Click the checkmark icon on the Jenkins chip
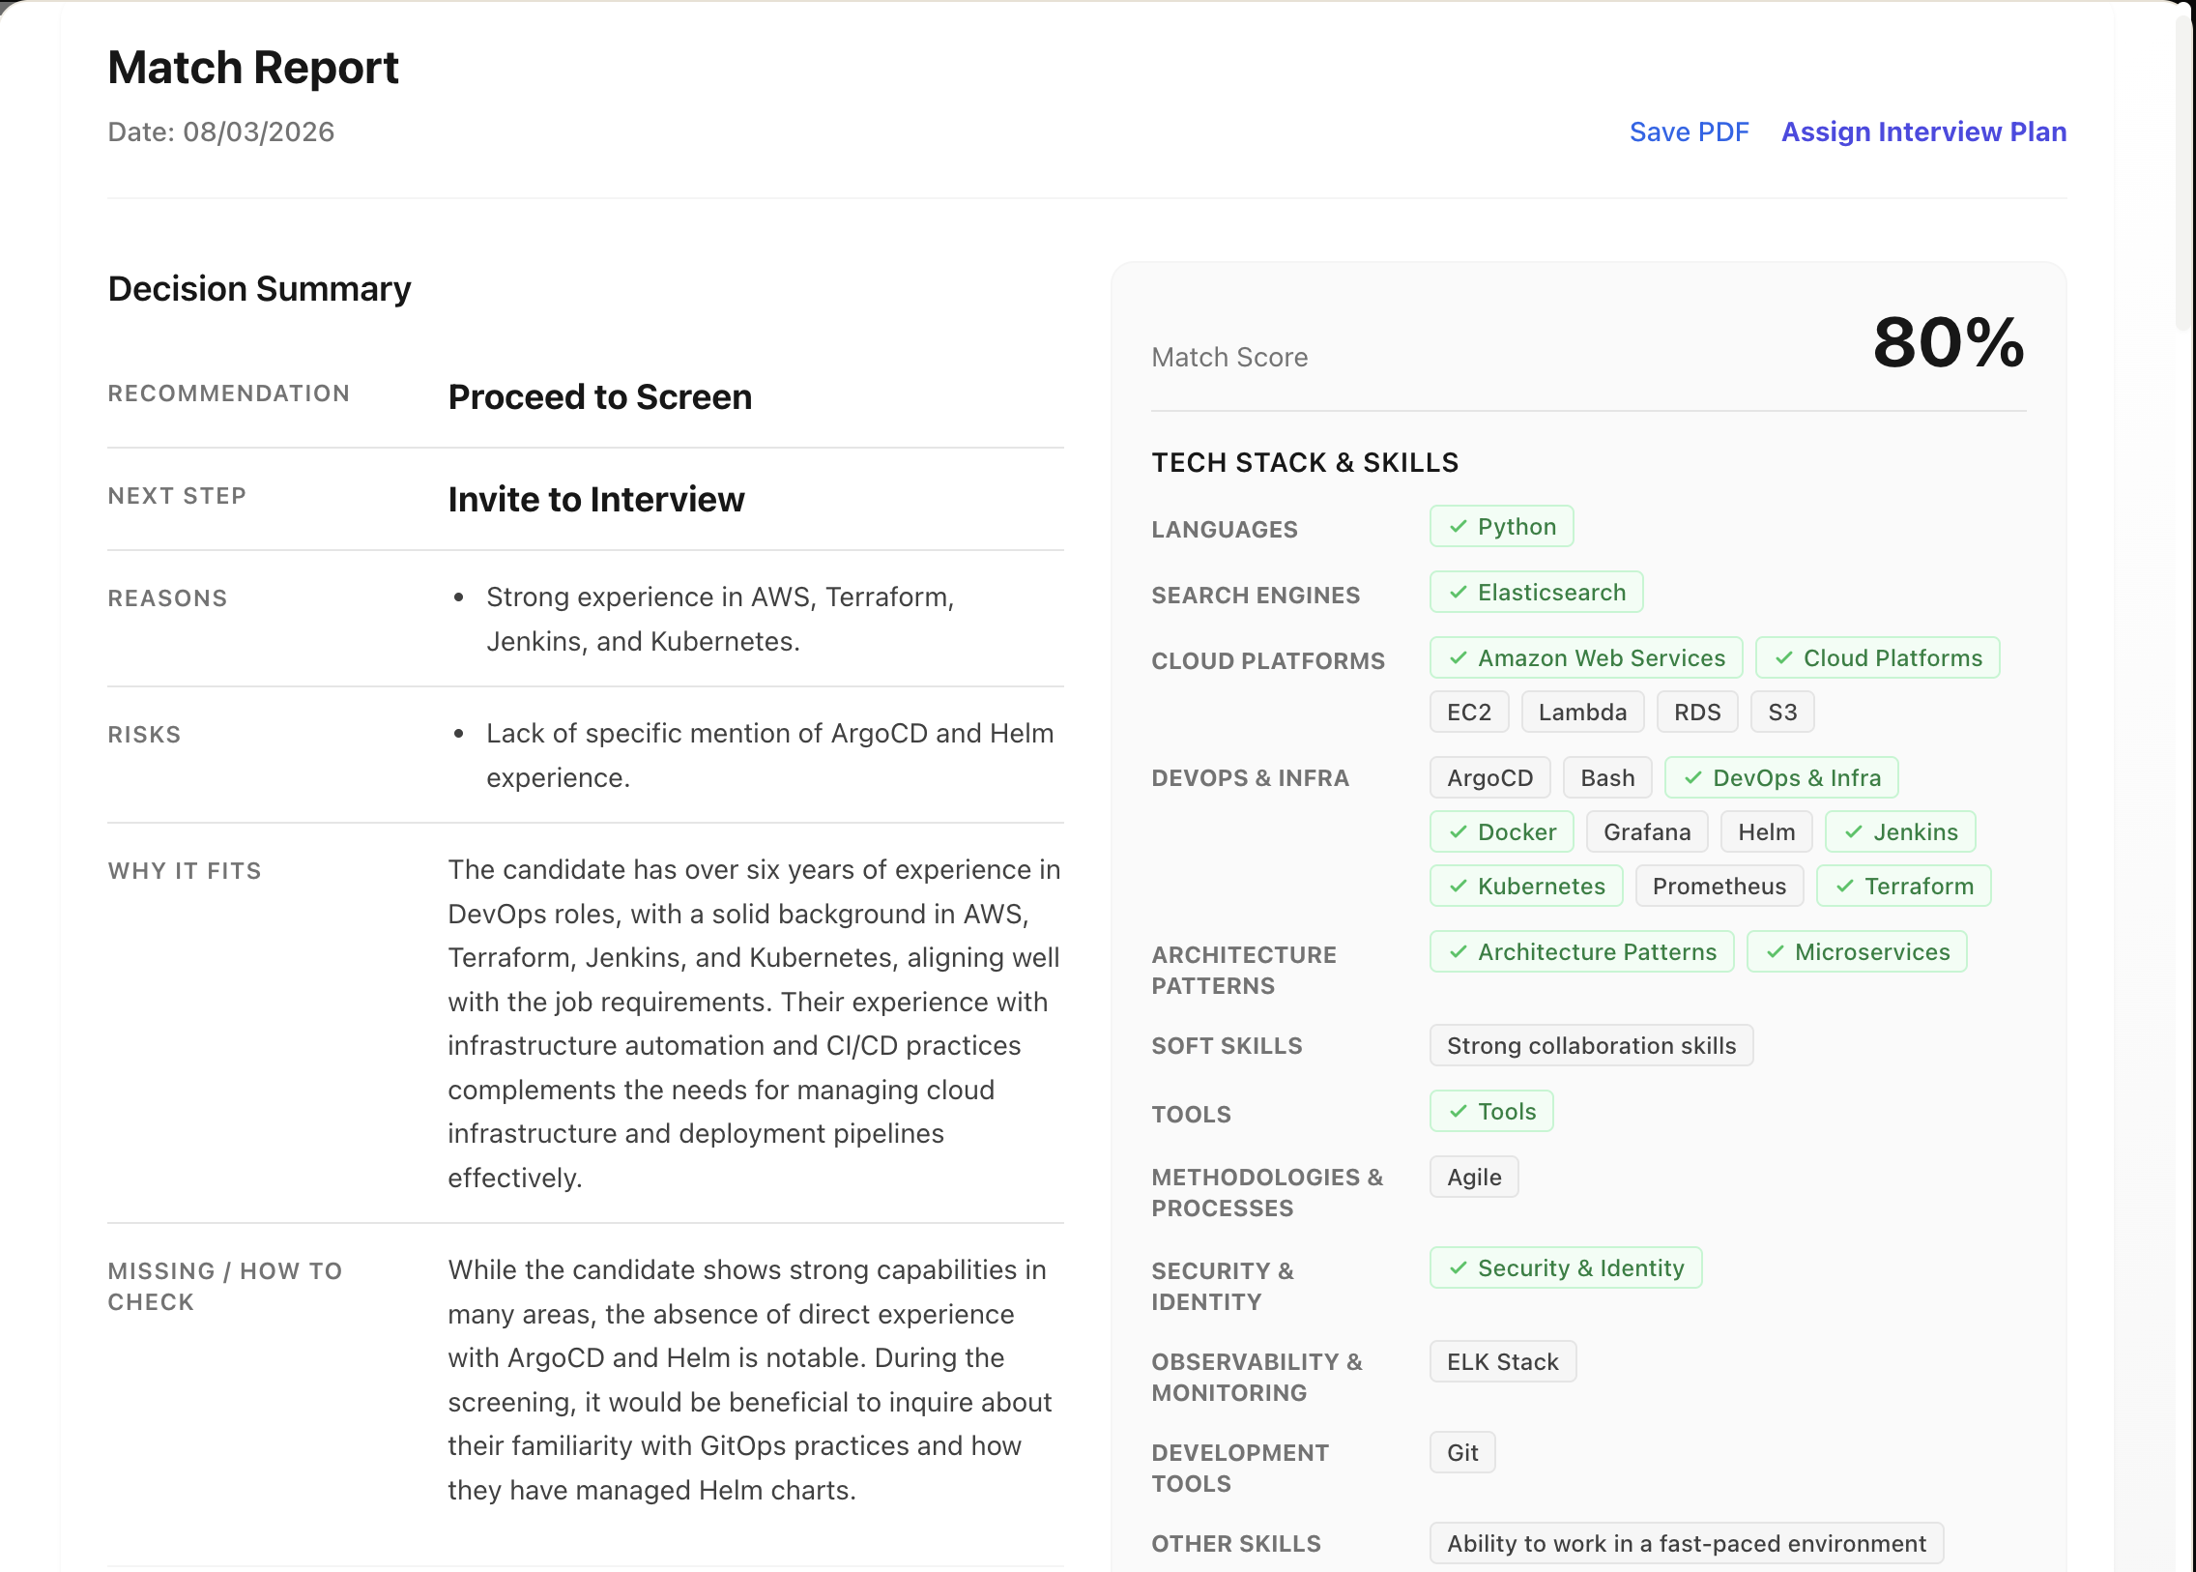The height and width of the screenshot is (1572, 2196). pos(1856,830)
